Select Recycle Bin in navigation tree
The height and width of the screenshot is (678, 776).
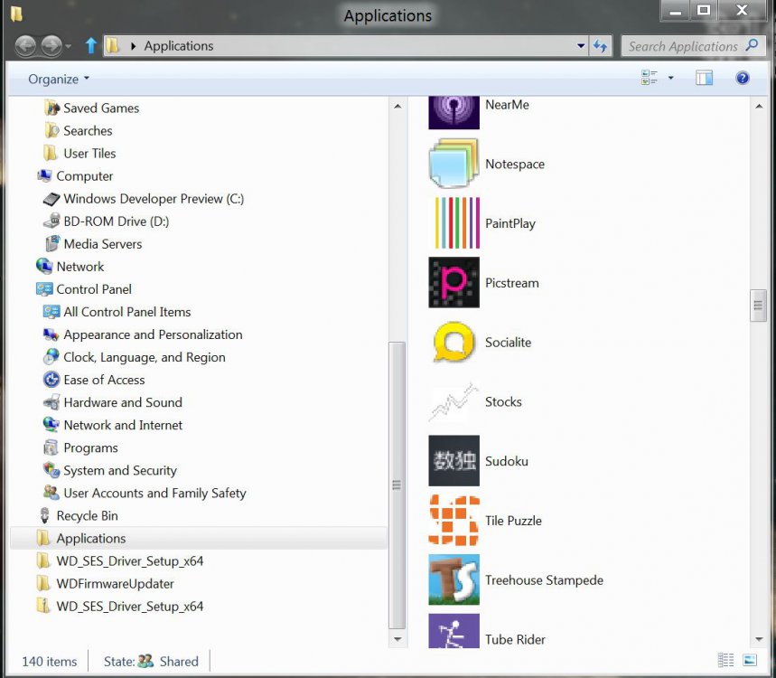pyautogui.click(x=87, y=515)
